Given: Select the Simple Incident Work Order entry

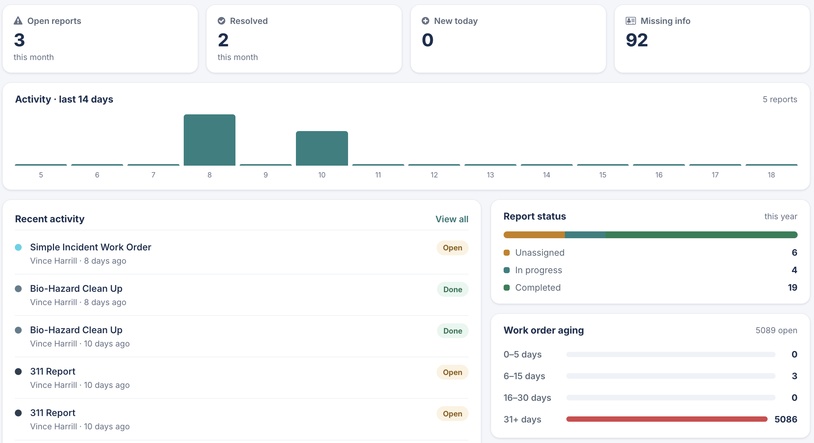Looking at the screenshot, I should (x=242, y=253).
